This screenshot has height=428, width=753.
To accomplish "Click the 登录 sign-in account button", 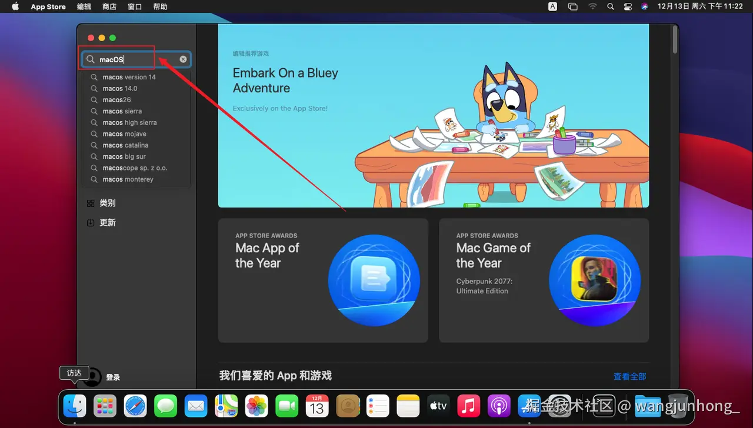I will (101, 377).
